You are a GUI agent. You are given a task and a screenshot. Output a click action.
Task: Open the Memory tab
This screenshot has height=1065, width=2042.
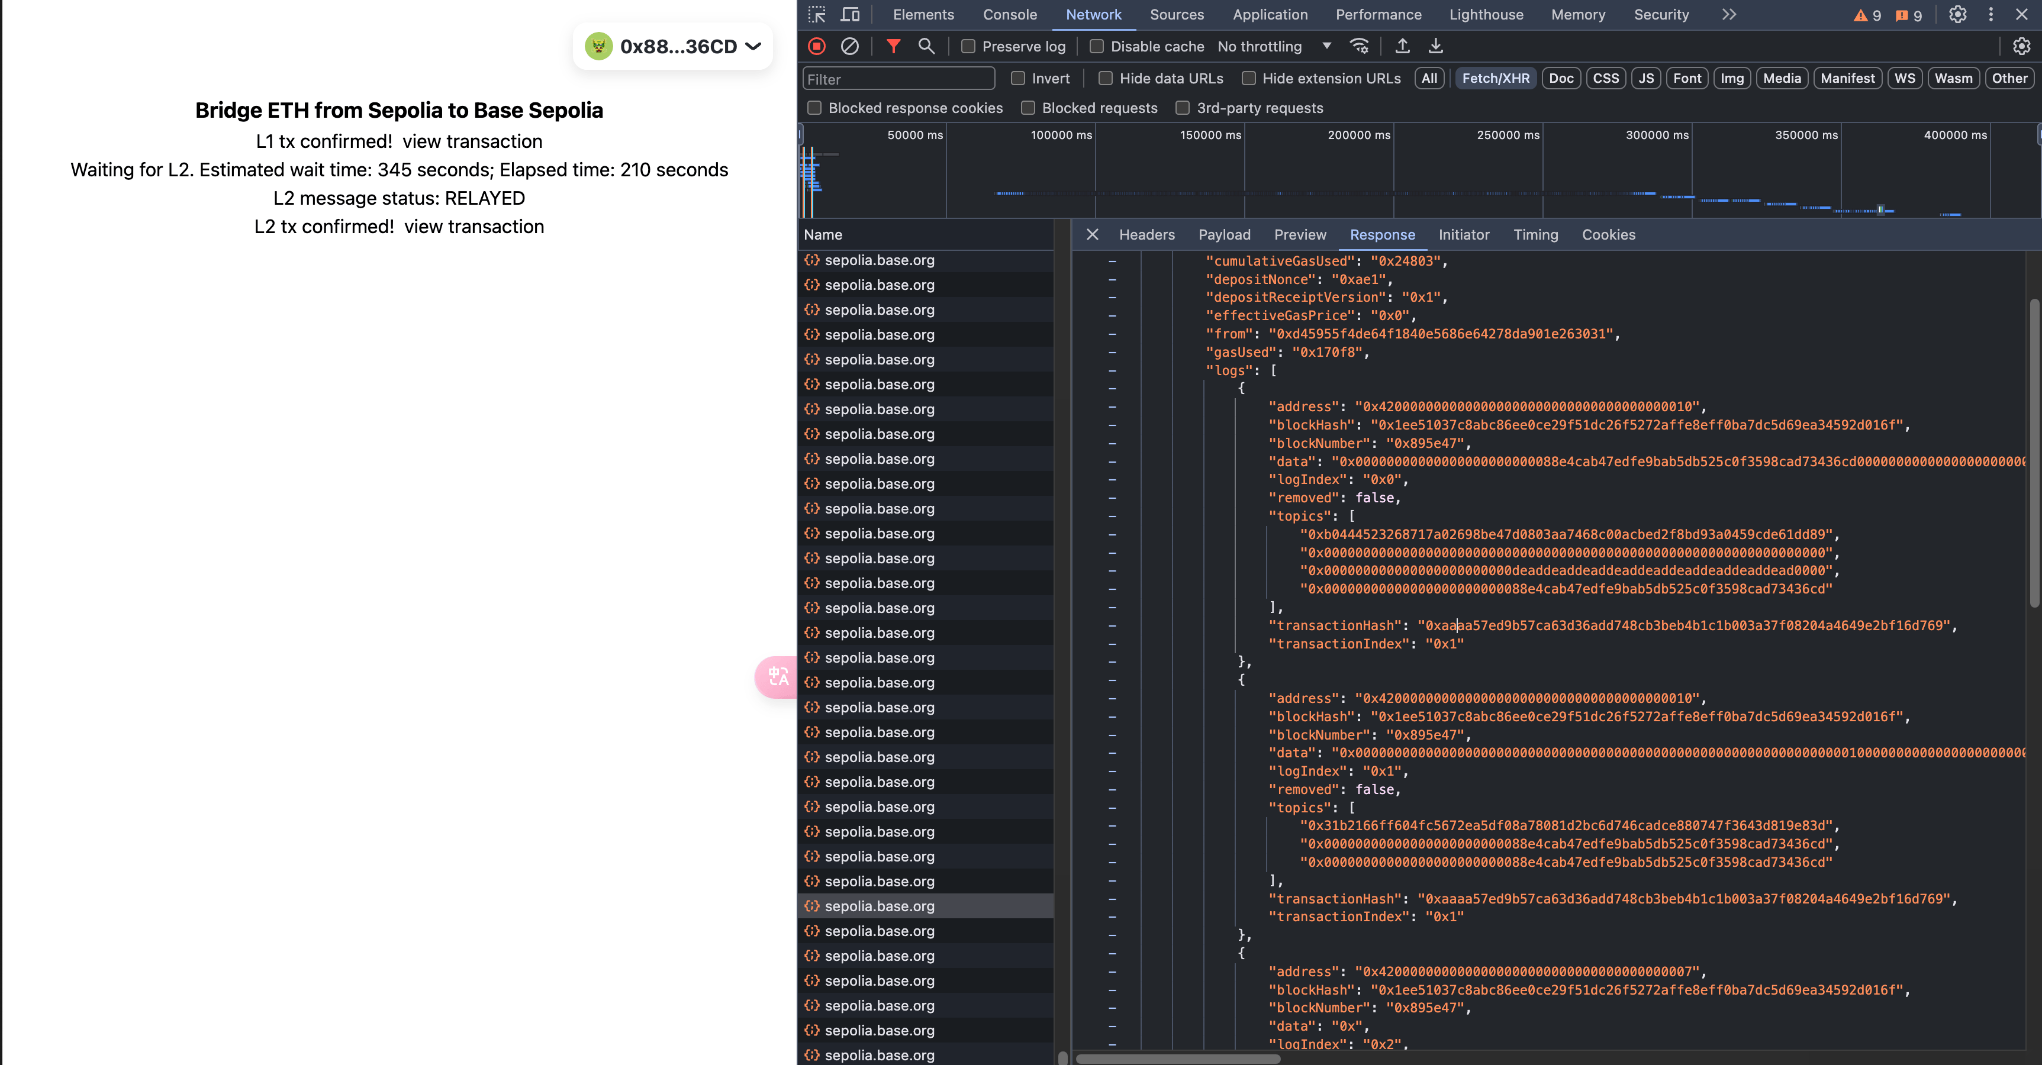pos(1577,14)
